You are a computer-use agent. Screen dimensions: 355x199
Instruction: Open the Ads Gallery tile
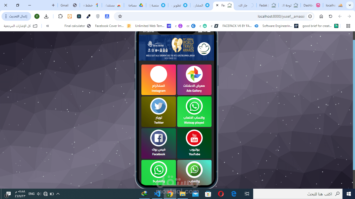point(194,80)
